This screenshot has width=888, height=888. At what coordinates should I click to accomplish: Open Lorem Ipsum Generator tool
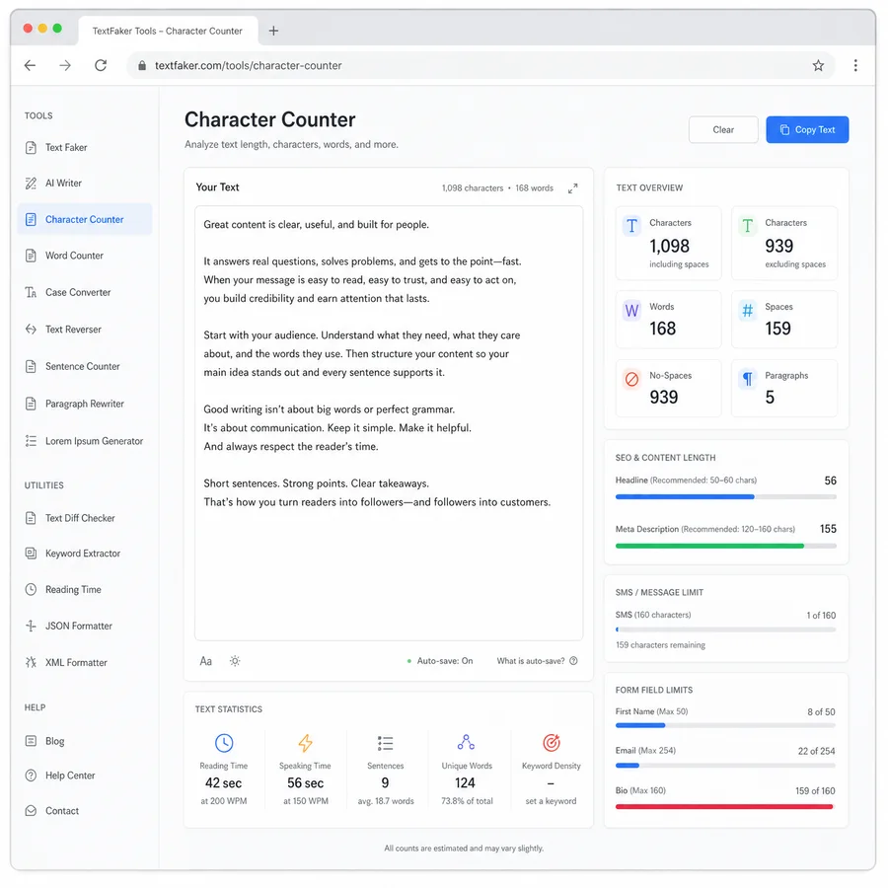click(x=85, y=441)
